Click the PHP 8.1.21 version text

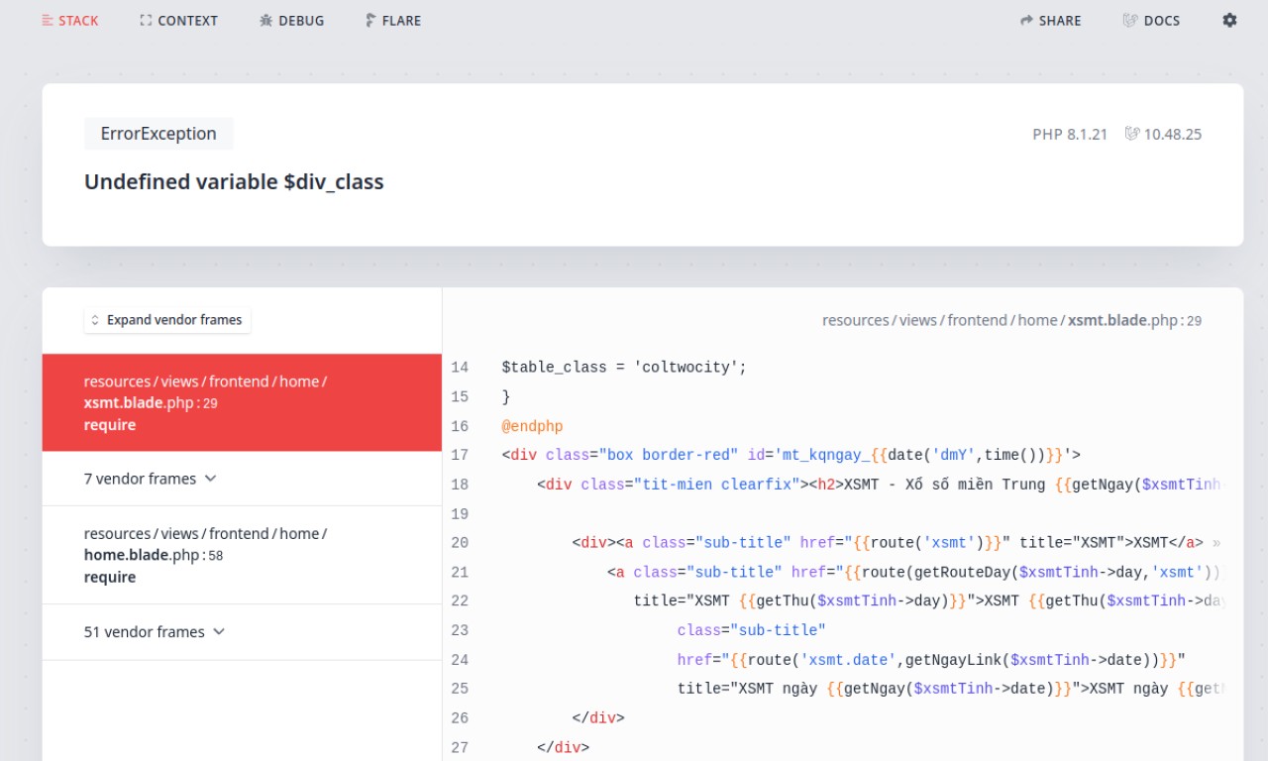pos(1070,134)
